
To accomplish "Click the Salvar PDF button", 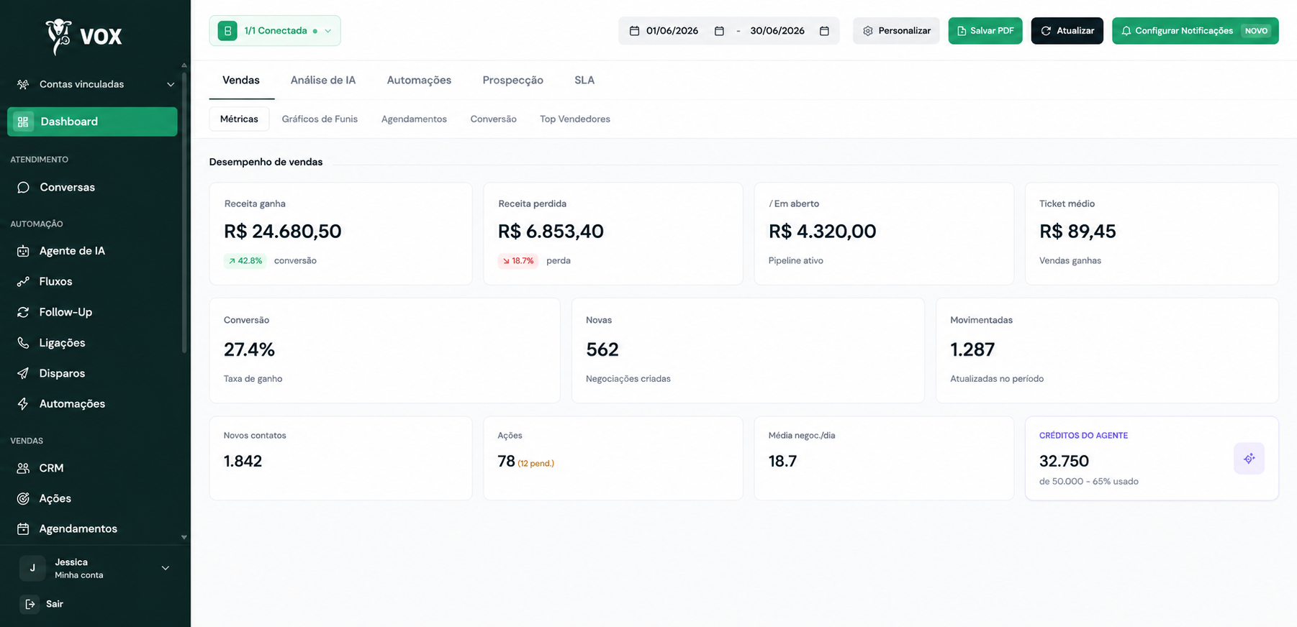I will [985, 31].
